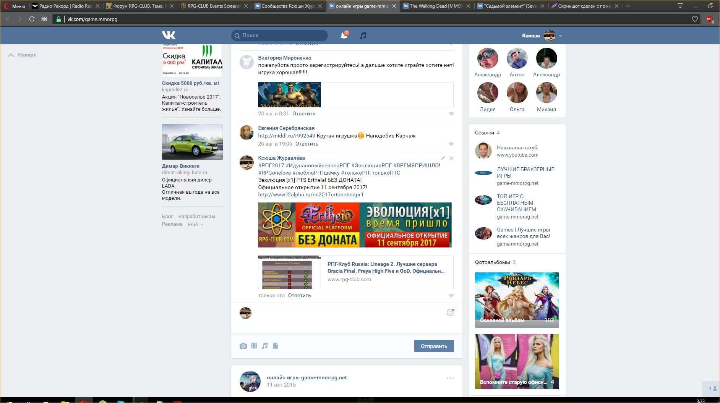Attach a video to the comment
The image size is (720, 403).
click(x=254, y=346)
